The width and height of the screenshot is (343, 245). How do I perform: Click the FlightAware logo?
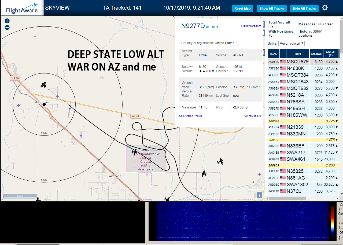point(22,8)
